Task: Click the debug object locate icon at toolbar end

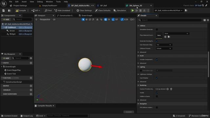Action: pyautogui.click(x=186, y=10)
